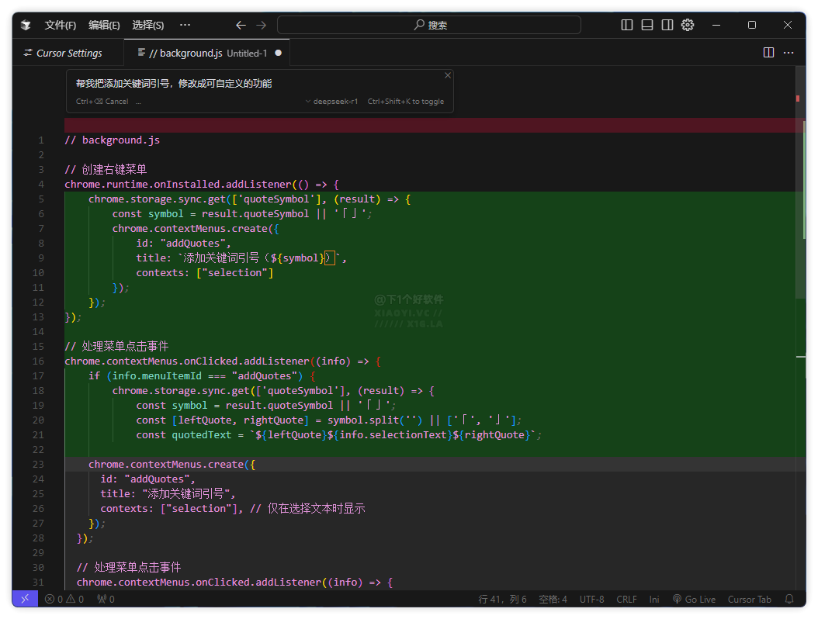The image size is (818, 619).
Task: Click the Split Editor icon
Action: point(768,53)
